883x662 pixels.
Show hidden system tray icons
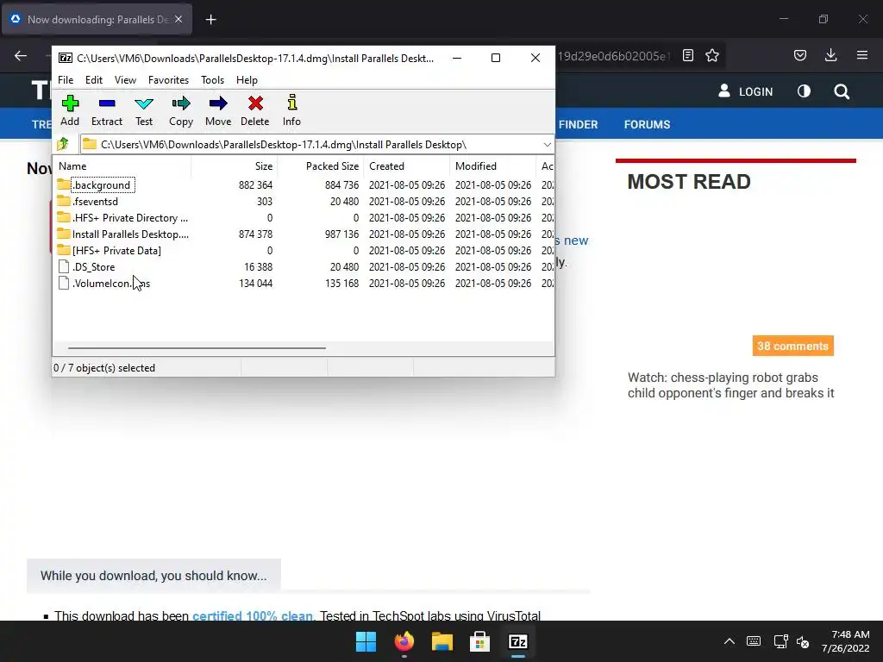(x=729, y=641)
